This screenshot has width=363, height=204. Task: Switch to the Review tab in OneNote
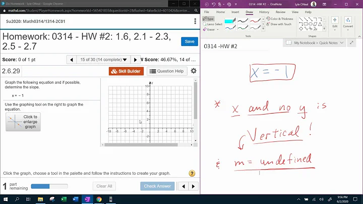280,12
